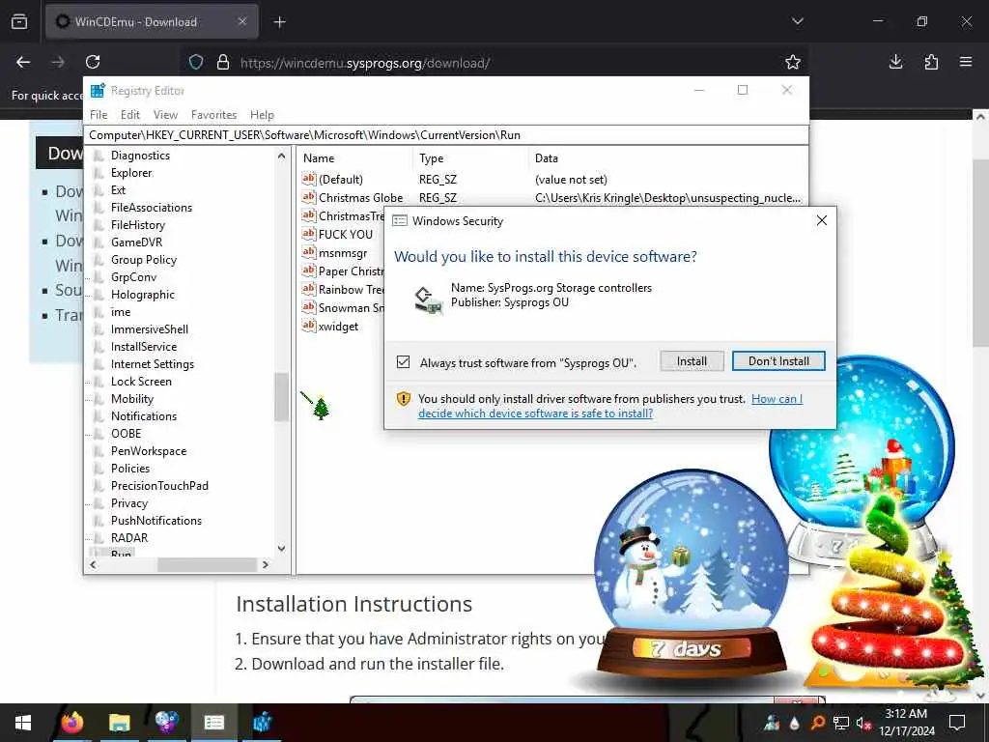Open the Registry Editor File menu
The height and width of the screenshot is (742, 989).
[x=99, y=115]
